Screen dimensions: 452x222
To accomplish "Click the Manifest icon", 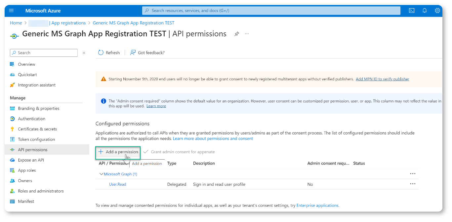I will [12, 201].
